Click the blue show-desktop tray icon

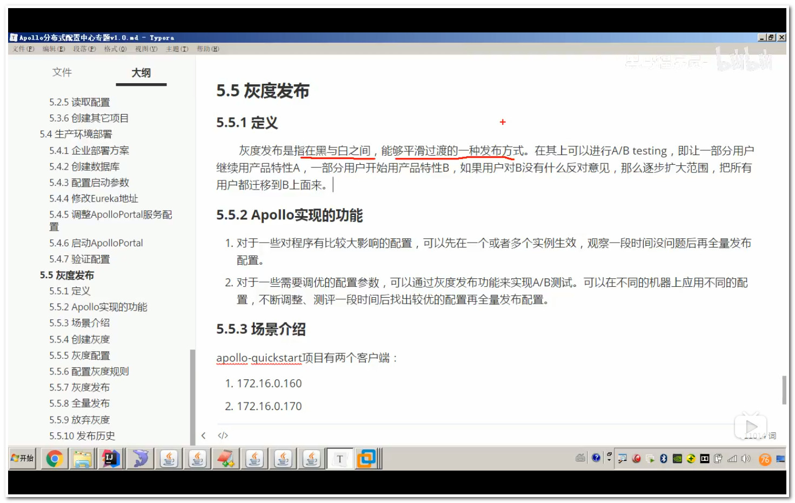click(x=780, y=459)
